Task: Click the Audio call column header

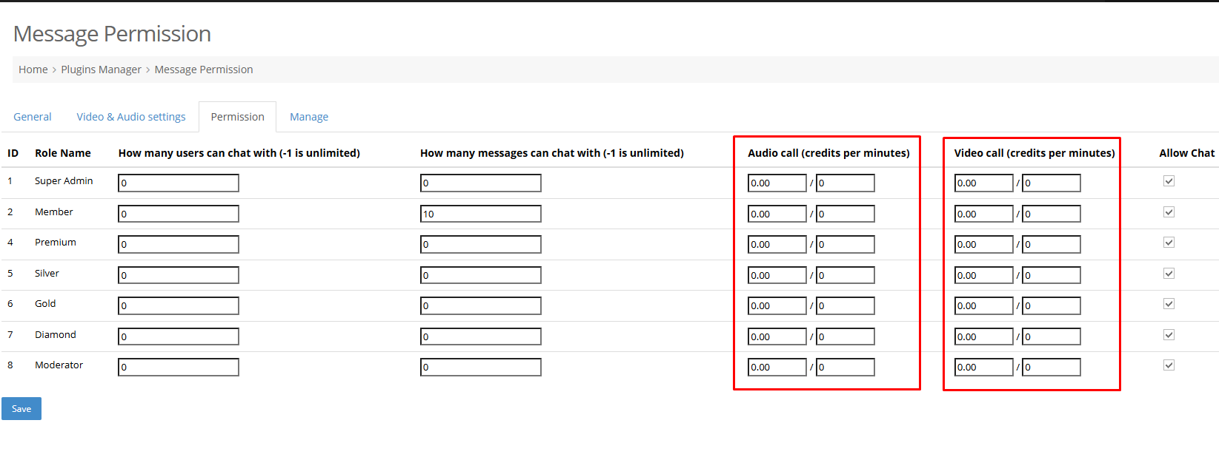Action: pos(828,153)
